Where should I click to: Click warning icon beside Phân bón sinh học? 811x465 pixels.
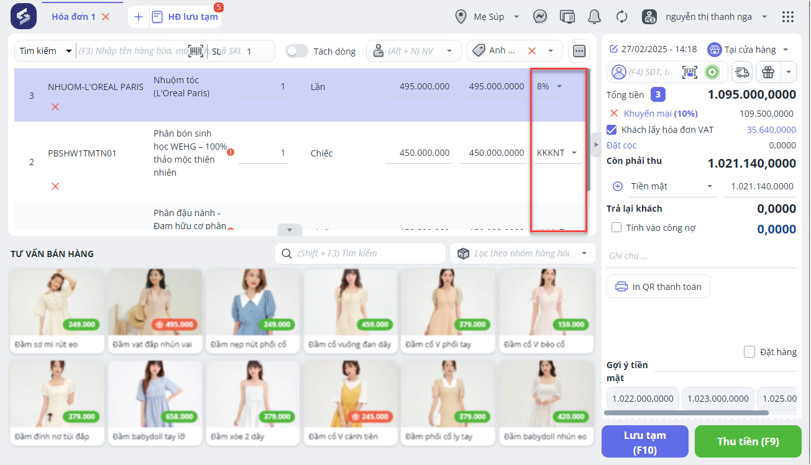pos(231,151)
